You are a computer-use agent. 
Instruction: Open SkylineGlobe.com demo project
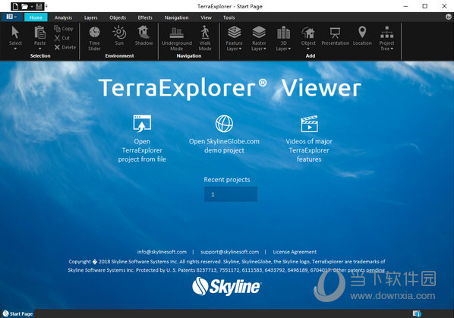(224, 134)
